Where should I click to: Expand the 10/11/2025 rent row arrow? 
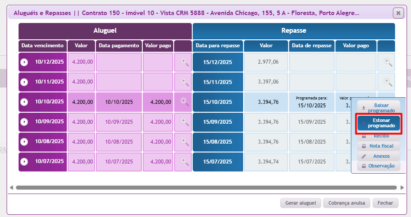24,82
